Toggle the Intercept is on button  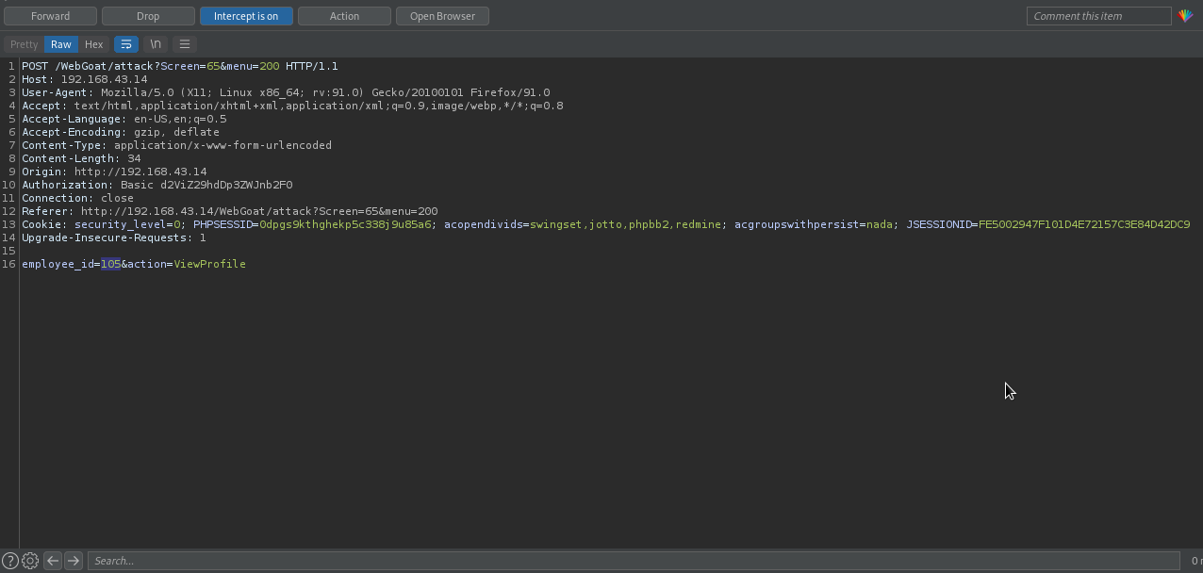(246, 16)
